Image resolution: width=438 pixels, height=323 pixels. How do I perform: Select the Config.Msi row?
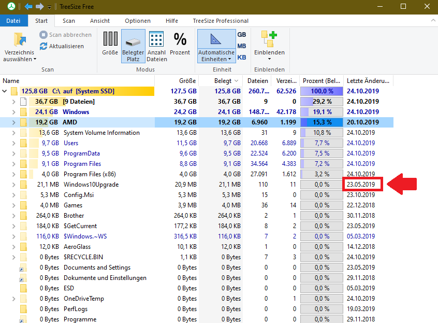[197, 194]
